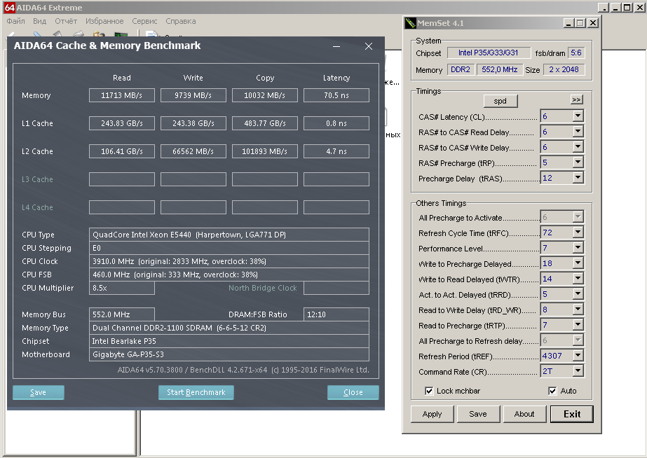The width and height of the screenshot is (647, 458).
Task: Click the L1 Cache Read value 243.83 GB/s
Action: coord(122,123)
